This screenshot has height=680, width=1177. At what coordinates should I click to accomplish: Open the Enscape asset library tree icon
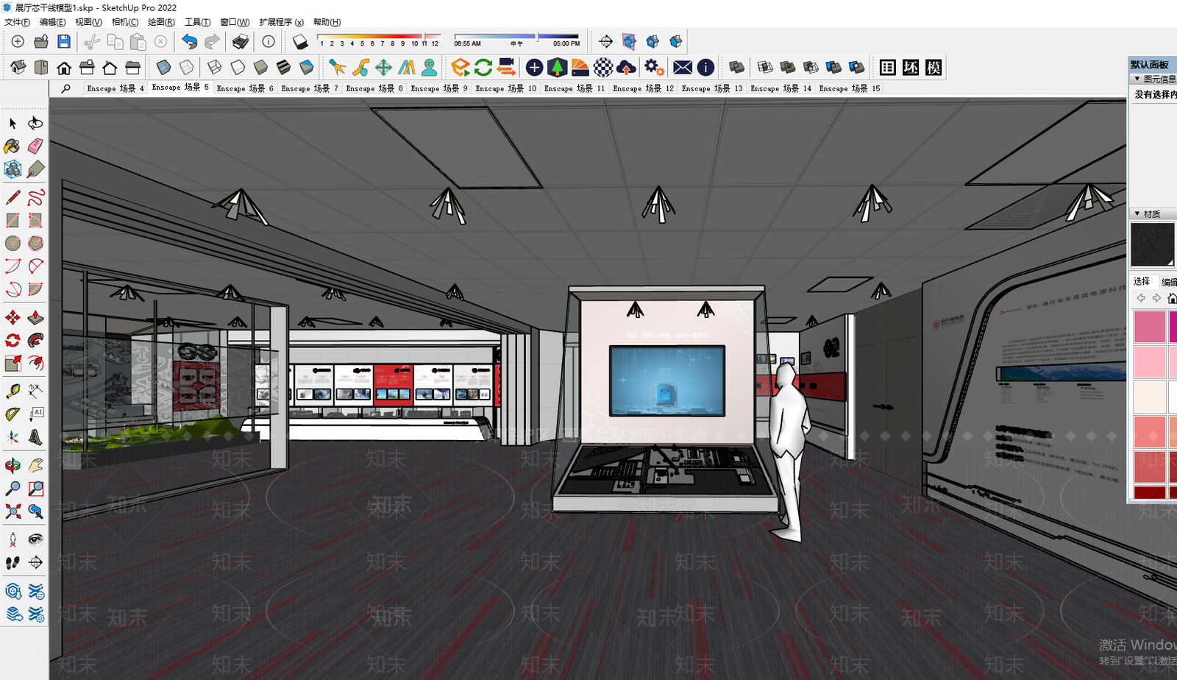[558, 68]
